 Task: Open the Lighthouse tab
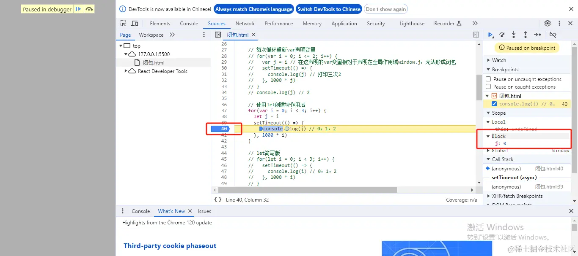412,24
